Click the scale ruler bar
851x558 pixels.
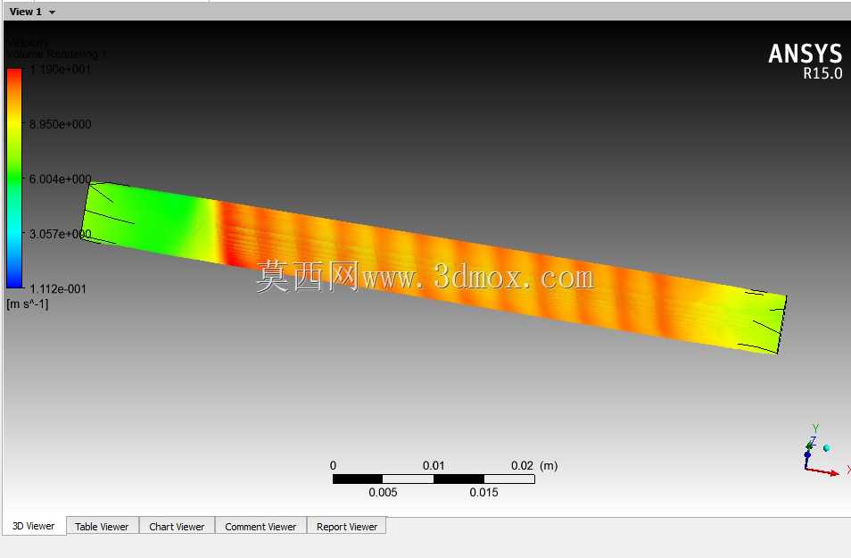coord(434,479)
